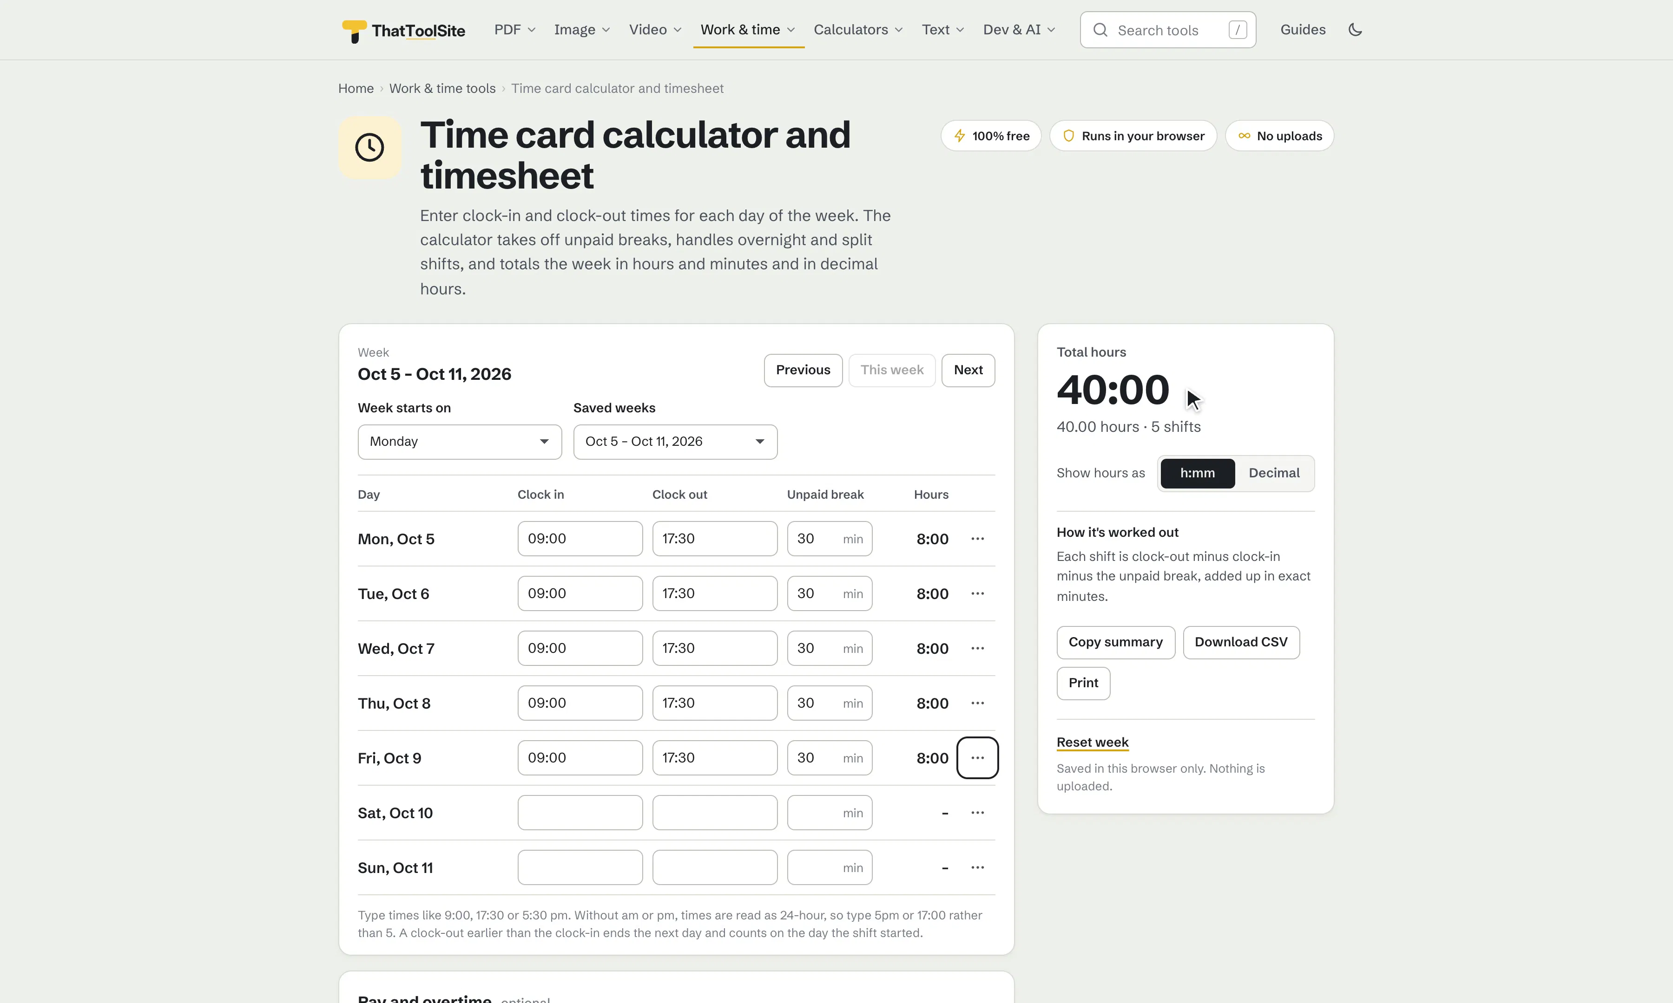The image size is (1673, 1003).
Task: Expand the Image menu
Action: click(x=582, y=30)
